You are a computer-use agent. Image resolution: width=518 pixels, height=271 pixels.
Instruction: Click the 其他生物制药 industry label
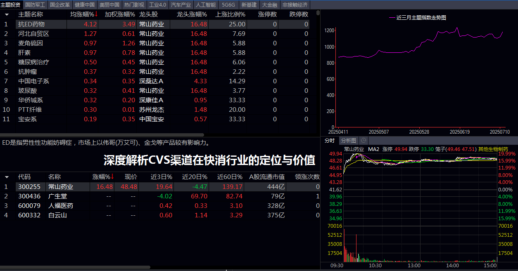pos(493,149)
